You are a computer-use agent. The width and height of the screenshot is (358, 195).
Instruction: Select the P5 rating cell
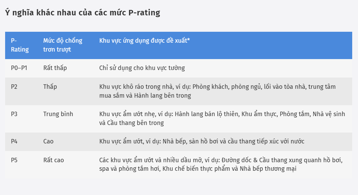pyautogui.click(x=14, y=160)
